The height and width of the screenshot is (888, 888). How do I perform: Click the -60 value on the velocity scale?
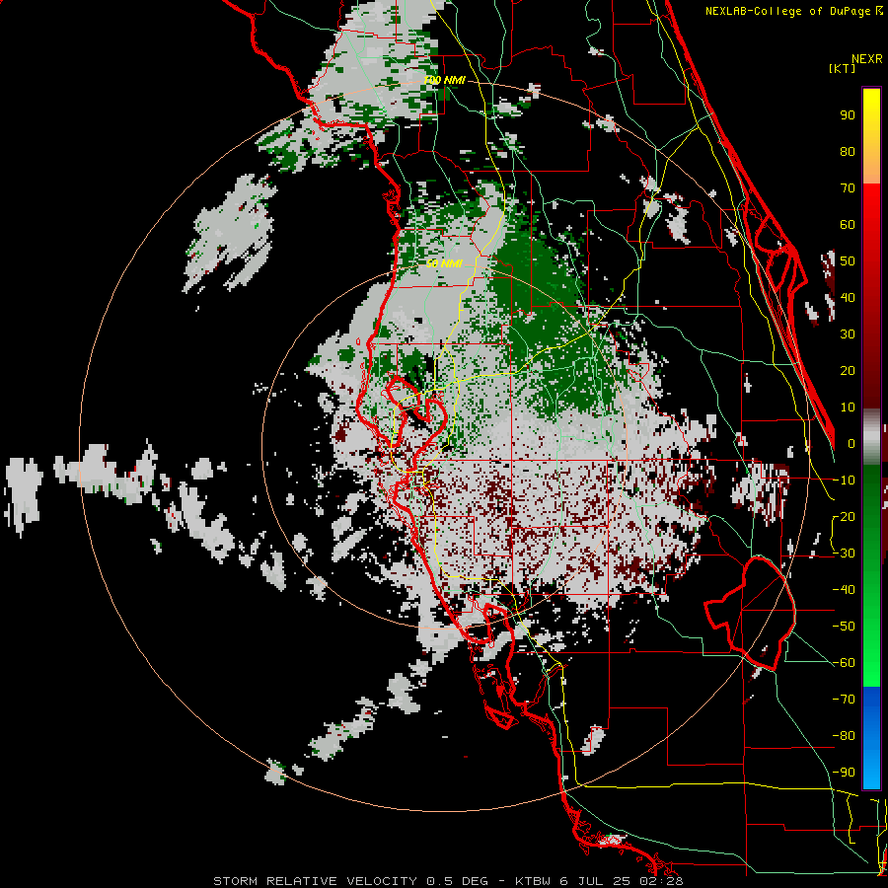tap(844, 663)
